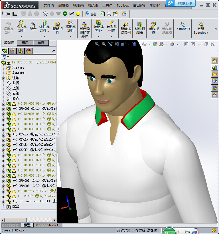Viewport: 219px width, 234px height.
Task: Open the SolidWorks Resources home icon in task pane
Action: point(214,61)
